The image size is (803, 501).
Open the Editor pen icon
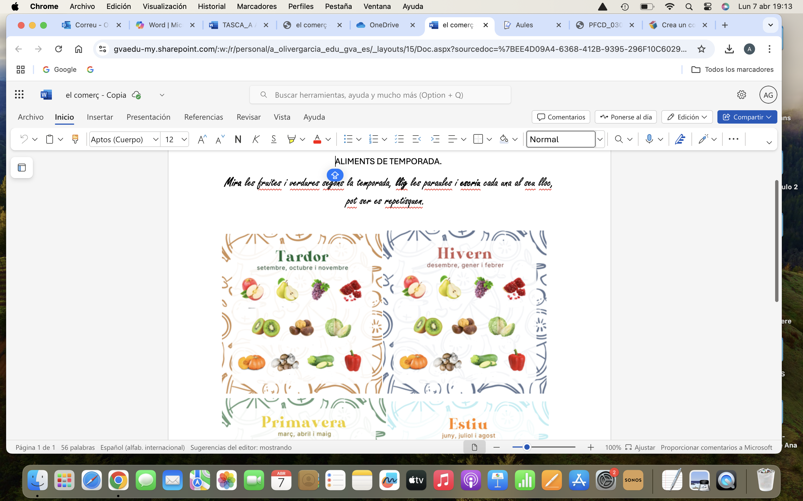[680, 139]
